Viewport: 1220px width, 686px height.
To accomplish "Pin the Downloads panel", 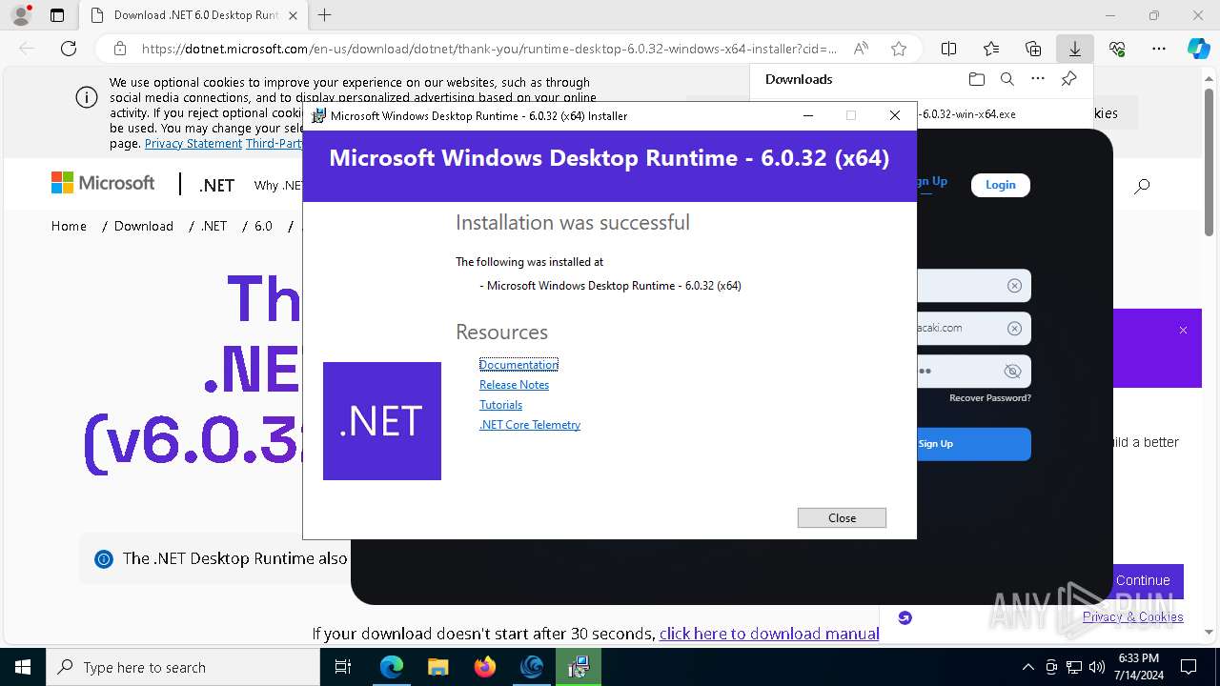I will pos(1068,79).
